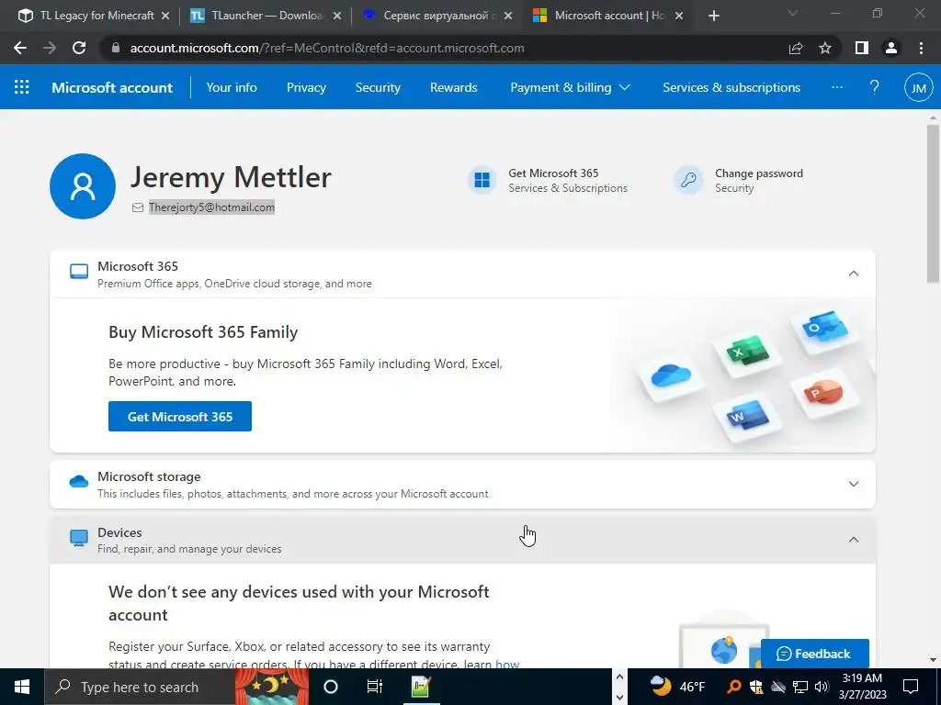Image resolution: width=941 pixels, height=705 pixels.
Task: Click the Jeremy Mettler name heading
Action: pos(231,177)
